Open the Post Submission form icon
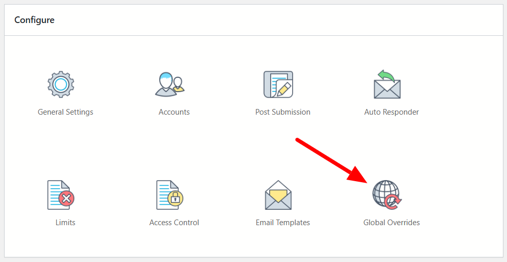The width and height of the screenshot is (507, 262). click(x=278, y=84)
